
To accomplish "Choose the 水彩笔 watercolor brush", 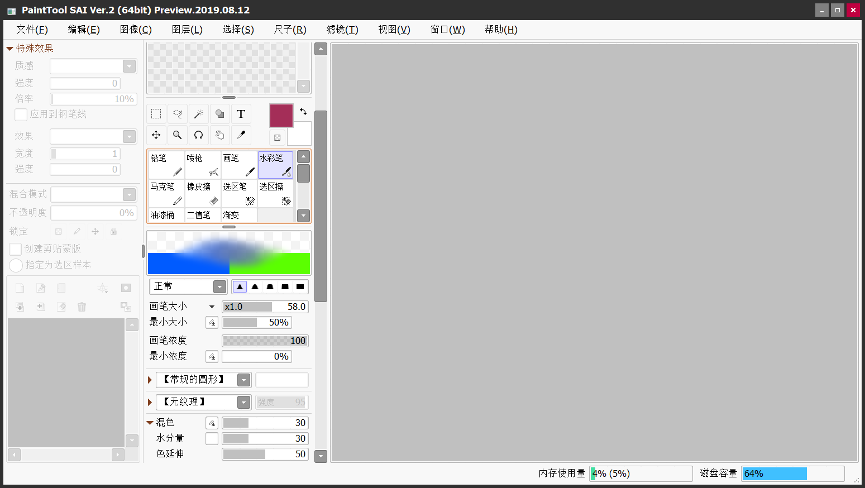I will pos(275,165).
